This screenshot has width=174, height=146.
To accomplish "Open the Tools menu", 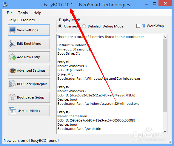I will (x=23, y=13).
